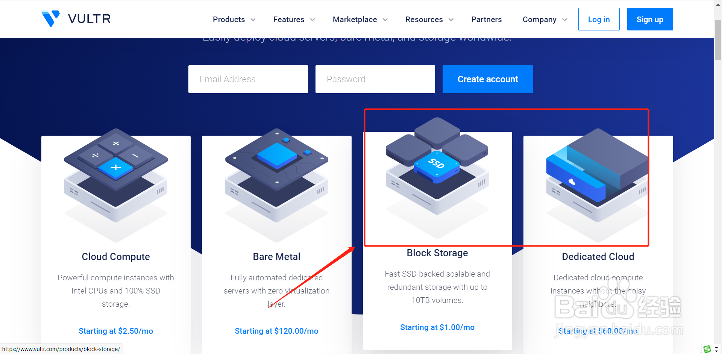722x354 pixels.
Task: Open the Dedicated Cloud title link
Action: pyautogui.click(x=598, y=257)
